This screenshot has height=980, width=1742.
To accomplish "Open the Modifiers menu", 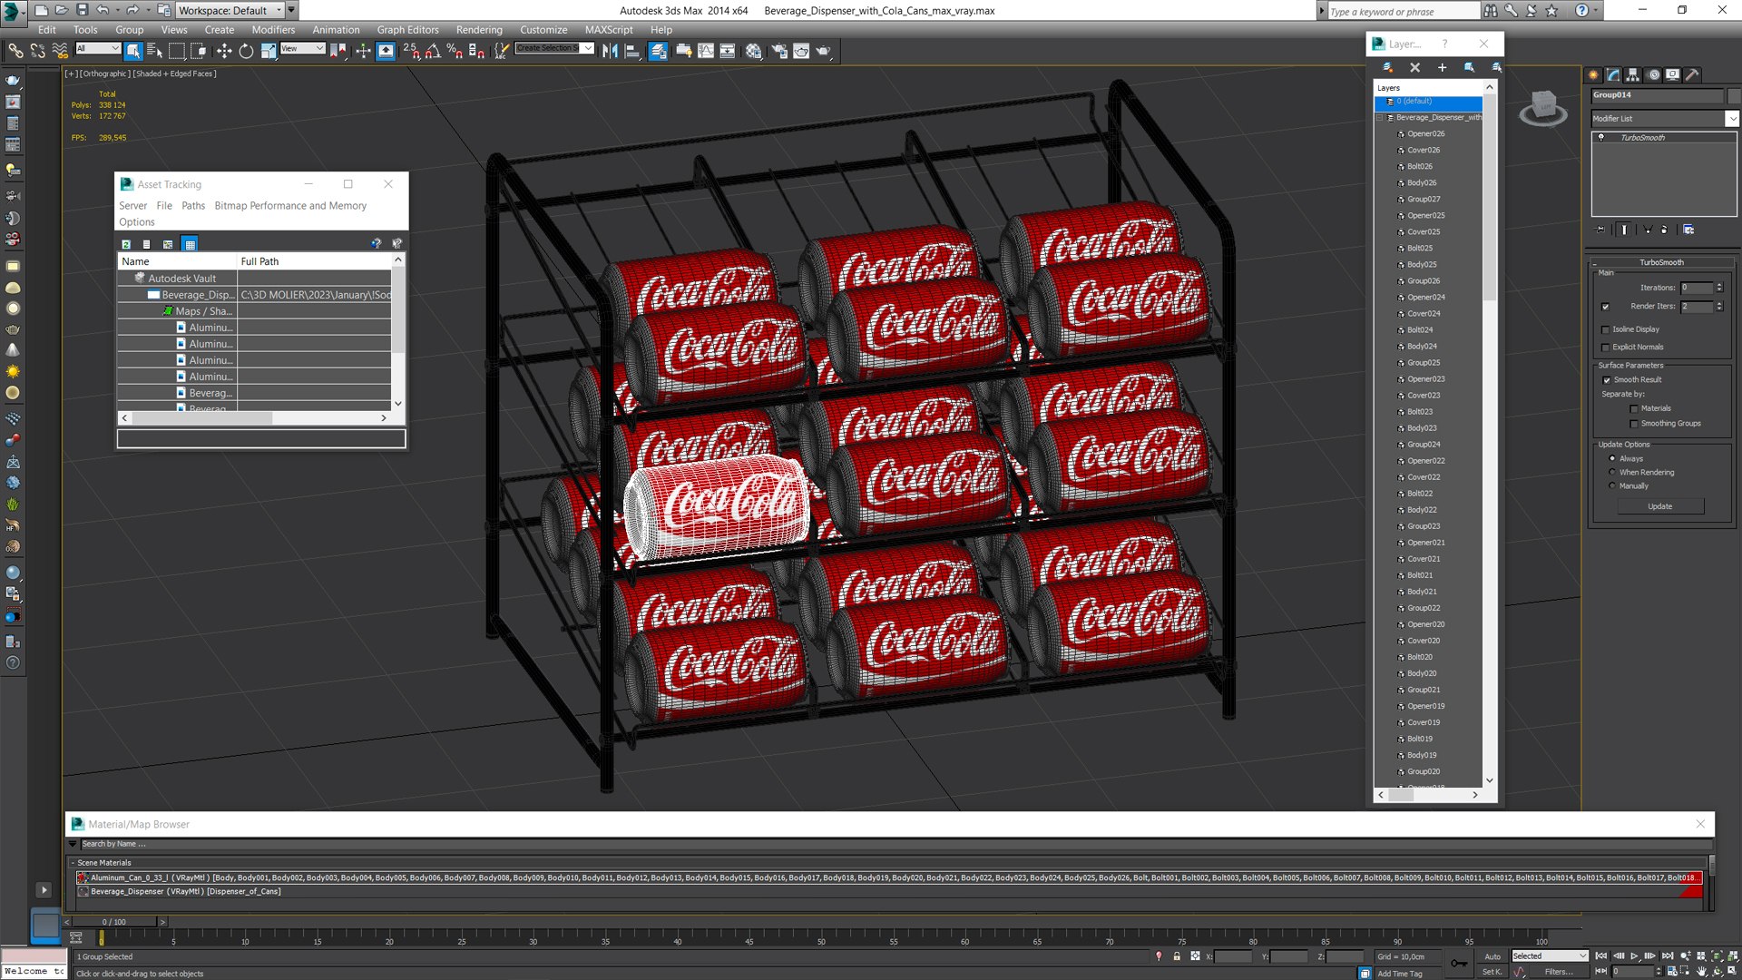I will pyautogui.click(x=273, y=30).
